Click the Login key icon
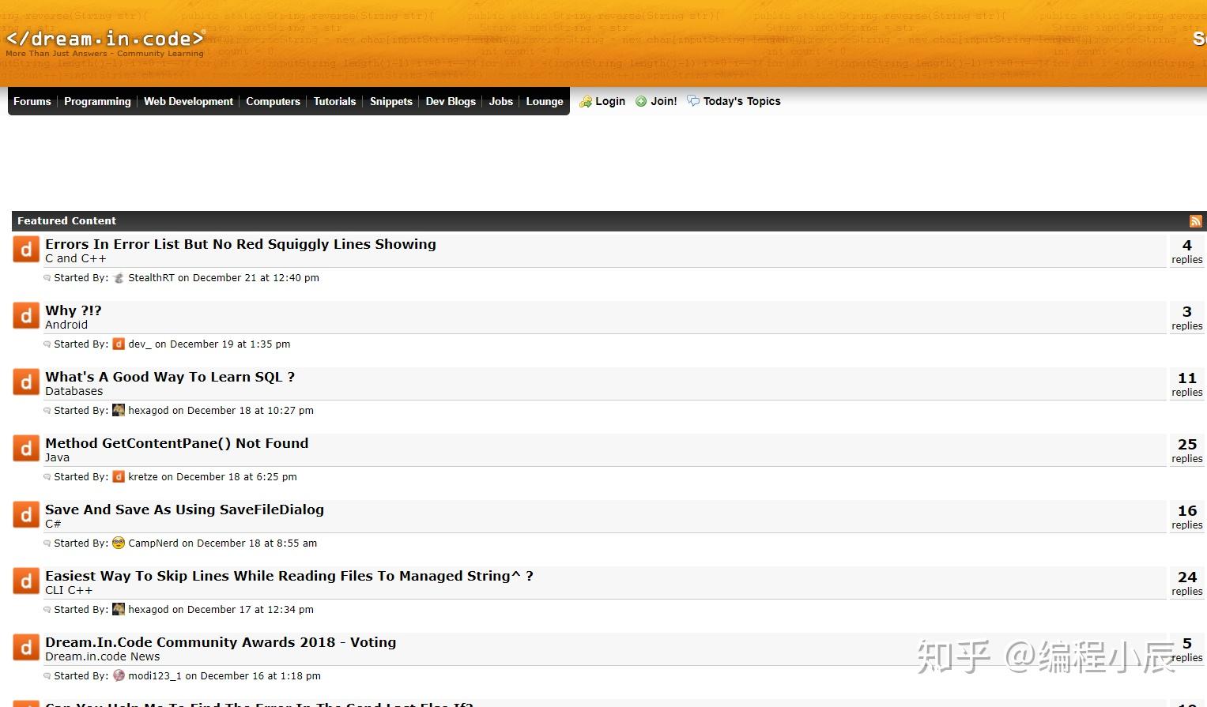The width and height of the screenshot is (1207, 707). tap(586, 101)
